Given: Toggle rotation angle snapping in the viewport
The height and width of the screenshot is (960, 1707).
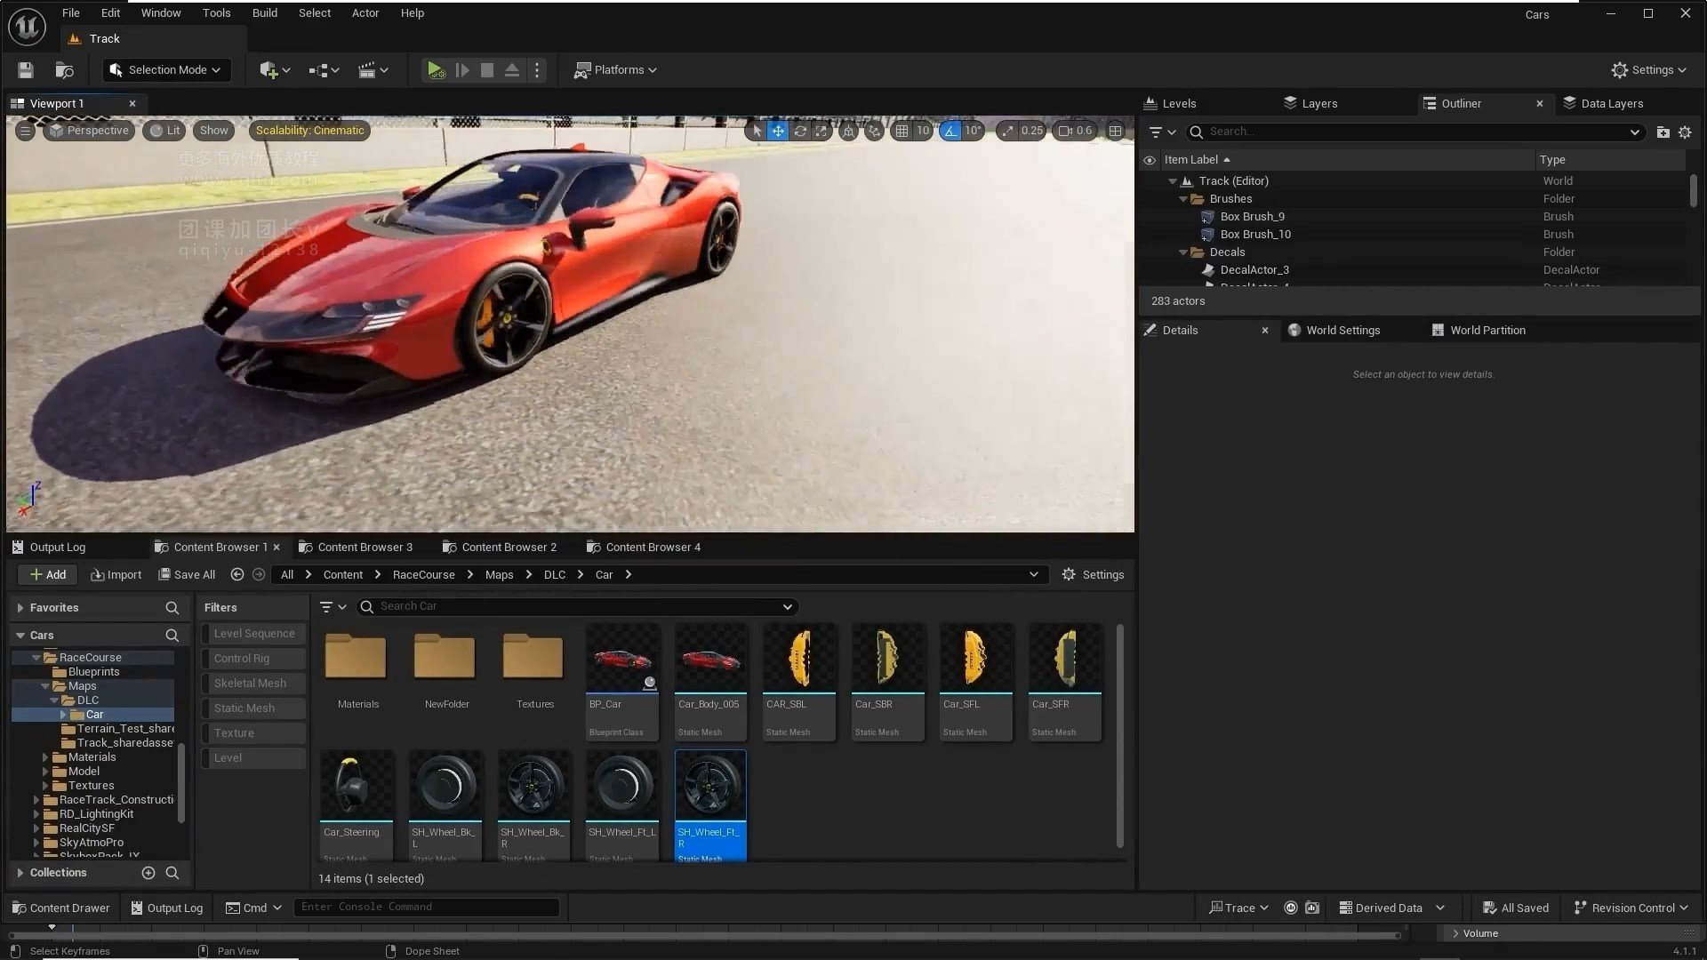Looking at the screenshot, I should pyautogui.click(x=951, y=131).
